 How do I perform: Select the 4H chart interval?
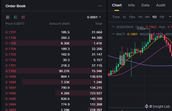pos(147,17)
